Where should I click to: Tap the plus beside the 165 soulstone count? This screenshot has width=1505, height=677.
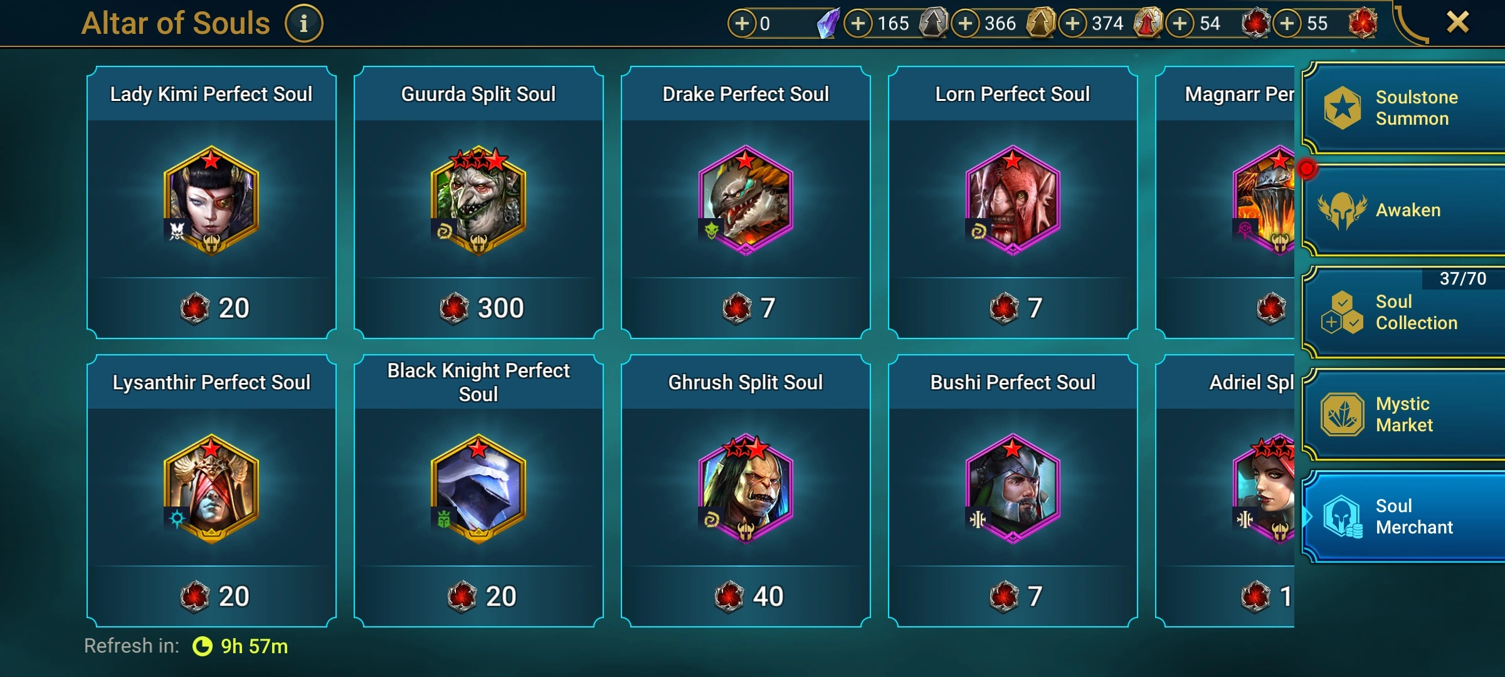click(x=858, y=24)
